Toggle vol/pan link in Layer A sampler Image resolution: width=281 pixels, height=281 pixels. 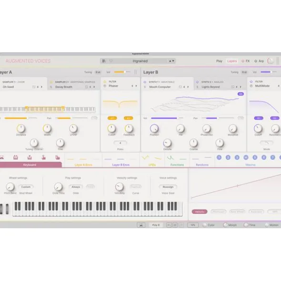tap(94, 118)
